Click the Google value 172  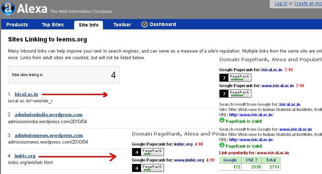click(237, 167)
